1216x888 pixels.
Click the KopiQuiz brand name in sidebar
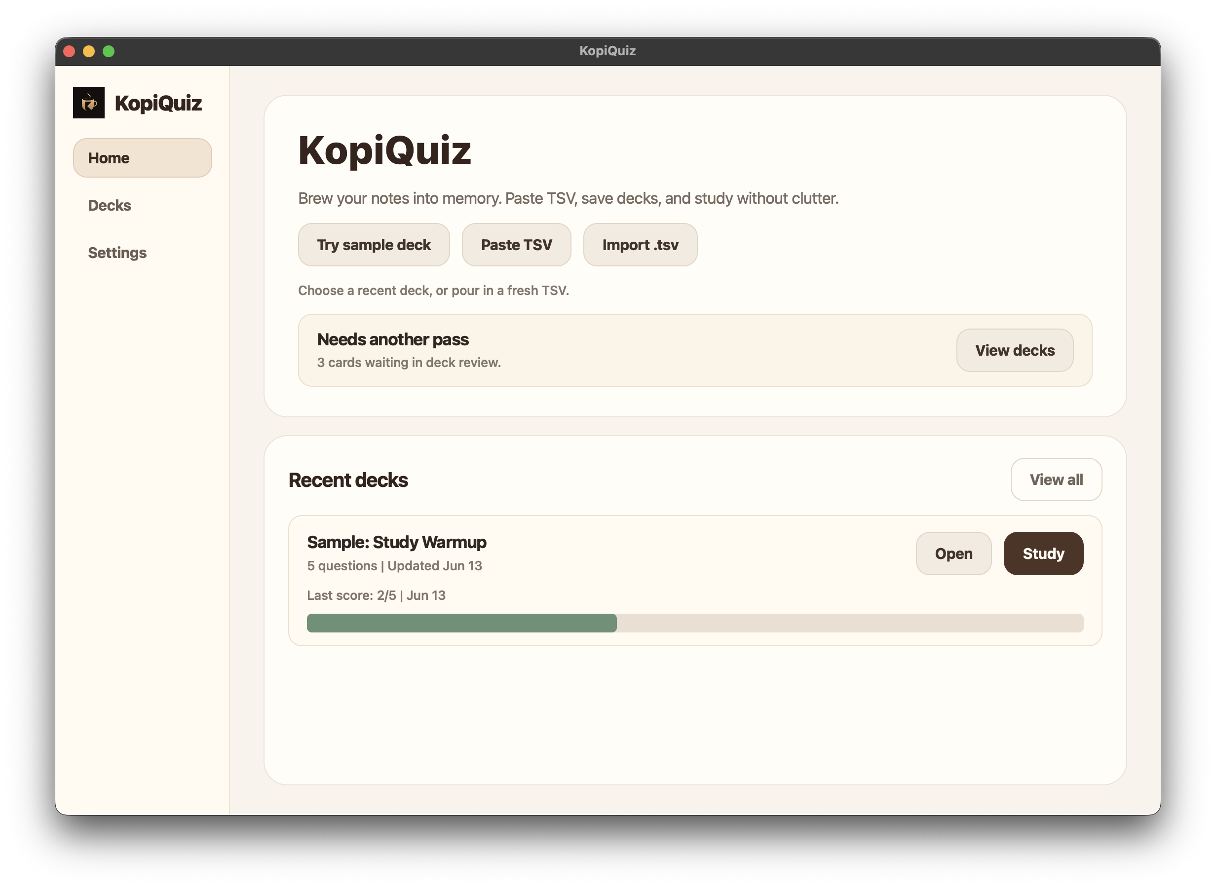point(158,103)
